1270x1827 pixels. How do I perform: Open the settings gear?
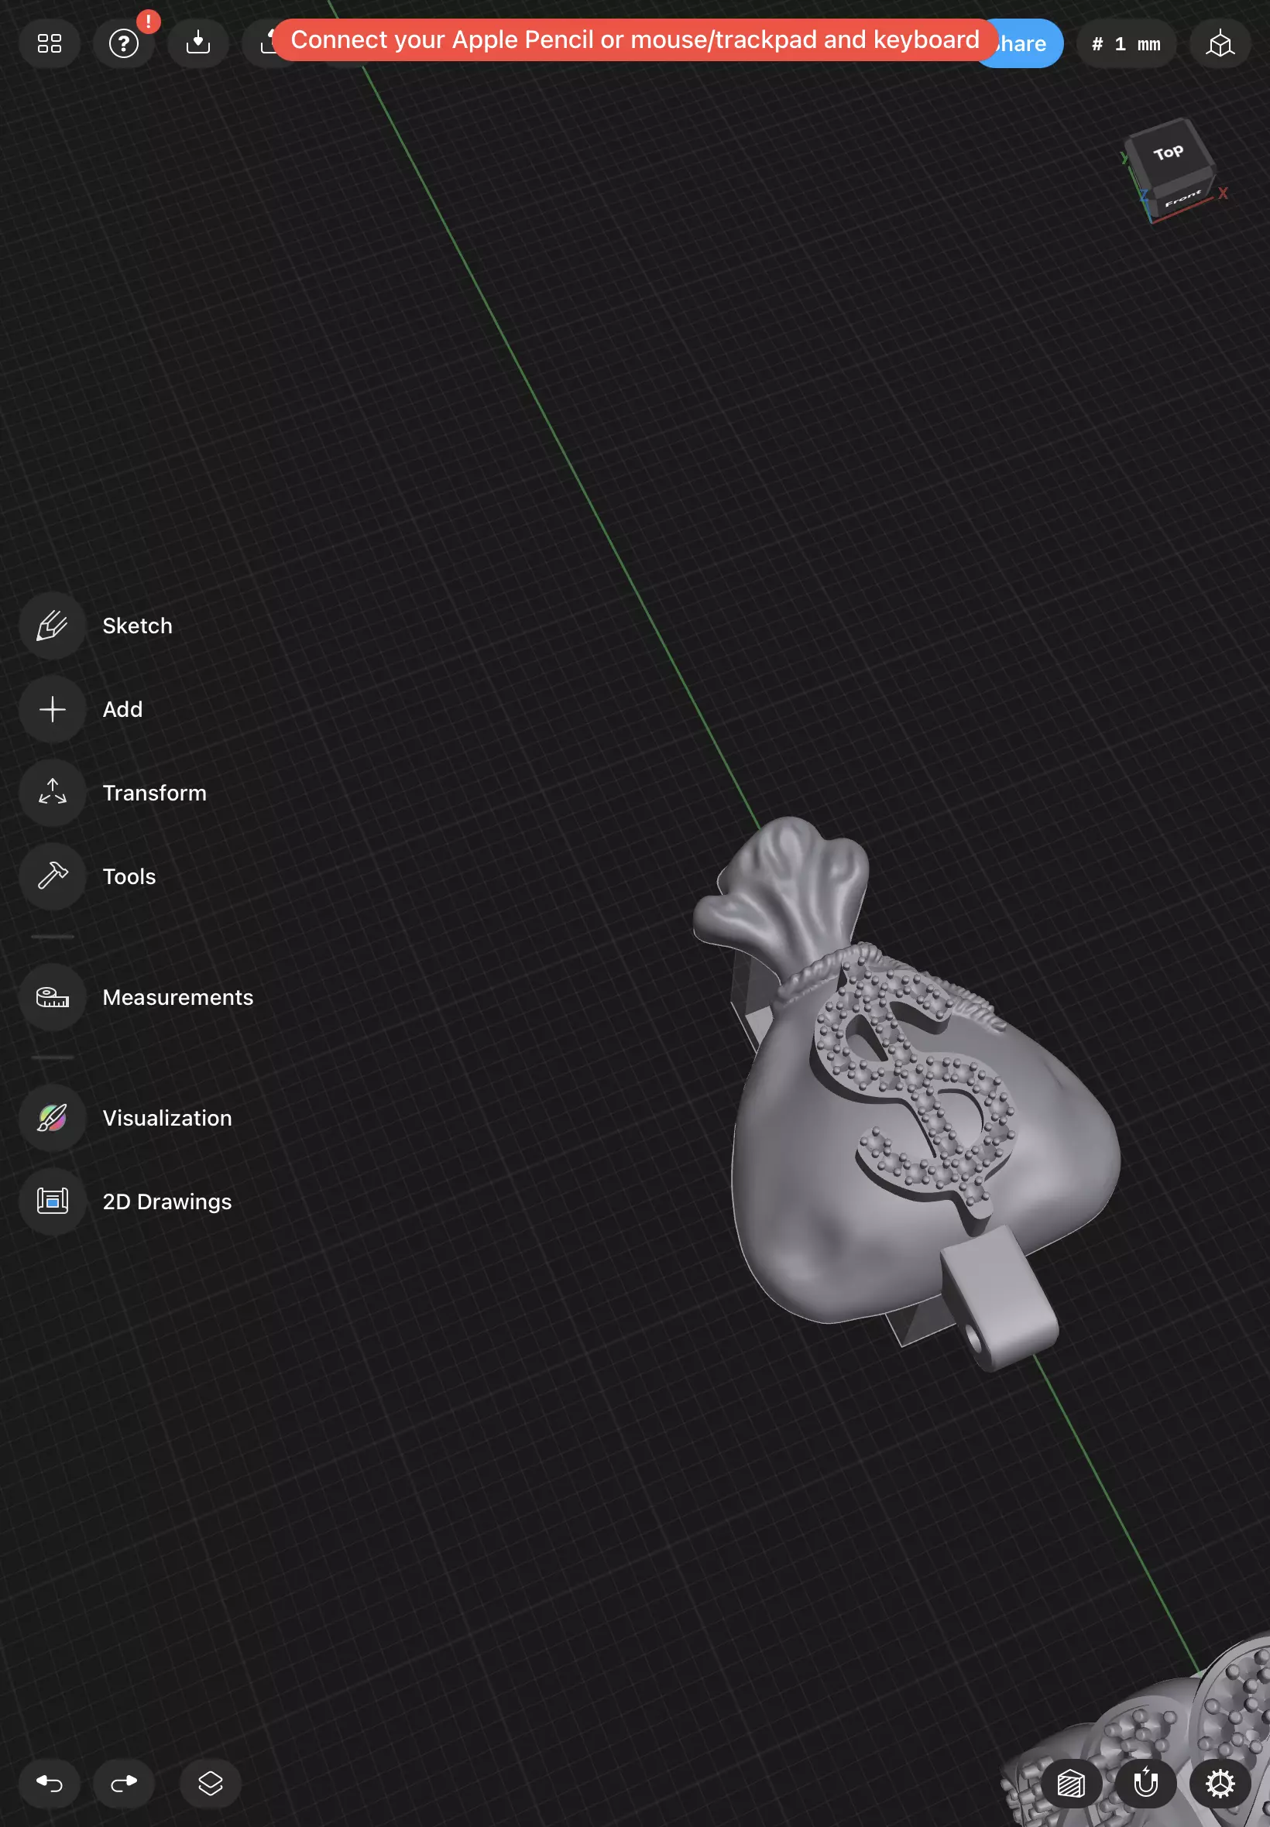[1220, 1783]
